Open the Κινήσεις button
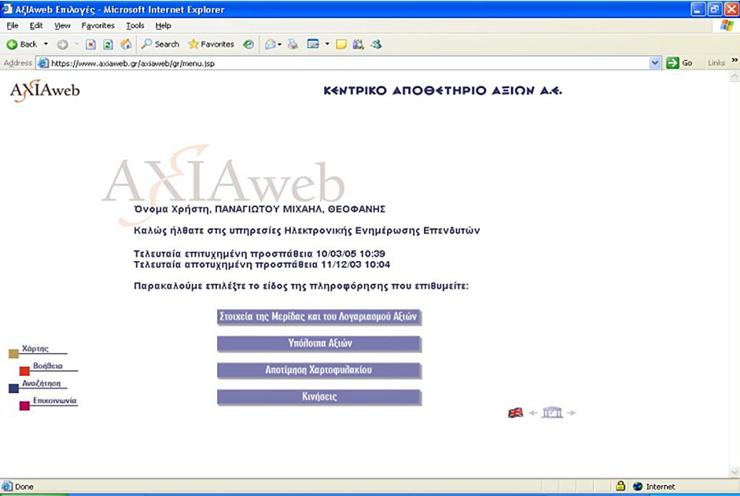This screenshot has height=496, width=740. point(318,397)
